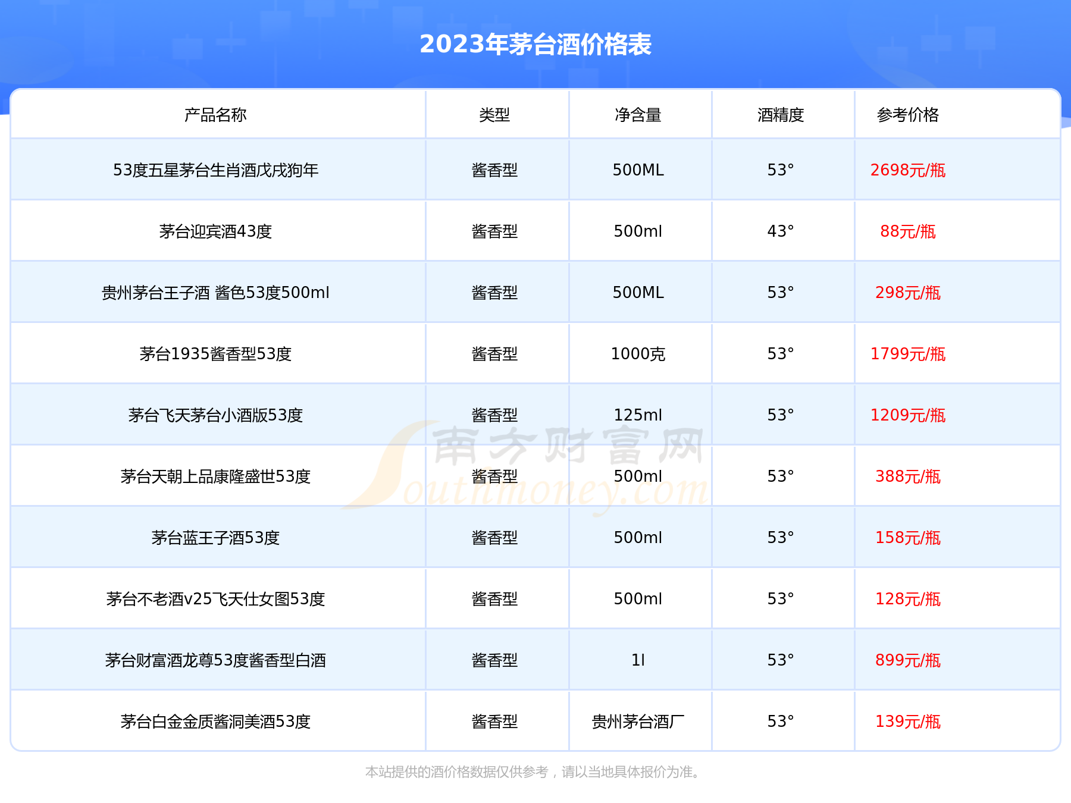
Task: Select the 参考价格 column header
Action: coord(907,115)
